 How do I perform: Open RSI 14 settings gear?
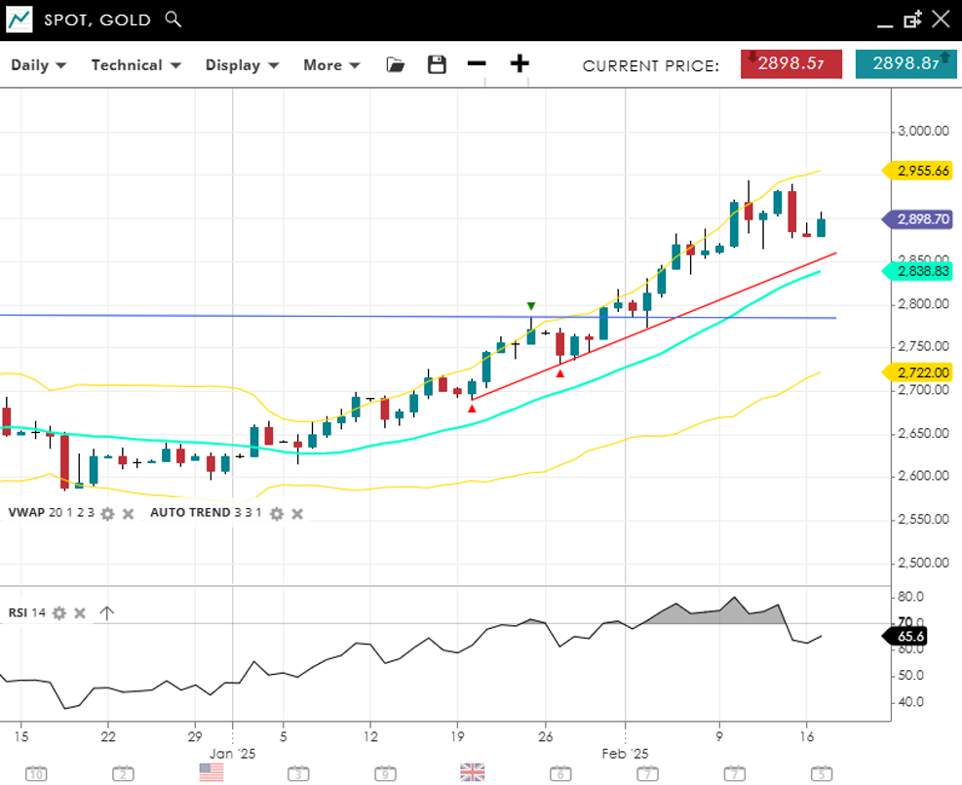click(x=59, y=613)
